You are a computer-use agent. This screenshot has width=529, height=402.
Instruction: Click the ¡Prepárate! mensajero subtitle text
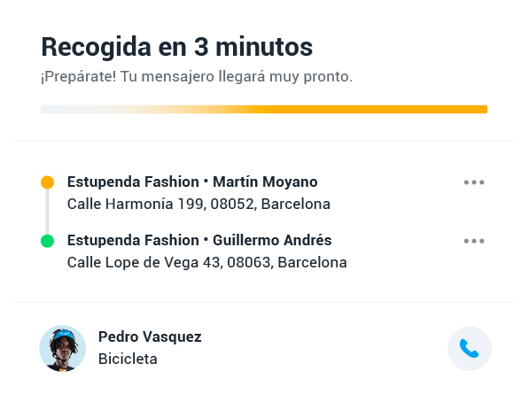click(197, 76)
